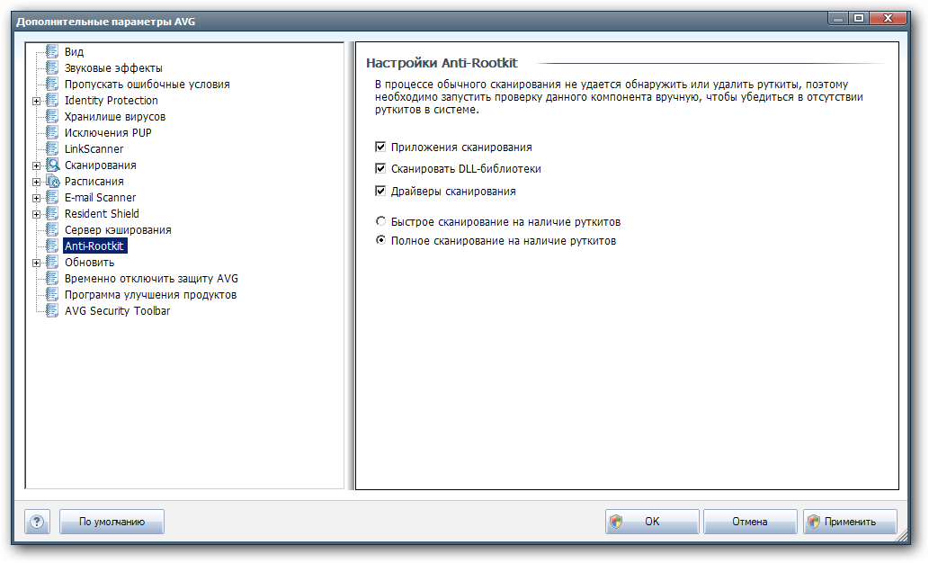Expand the Сканирования tree node
Screen dimensions: 929x563
point(36,166)
